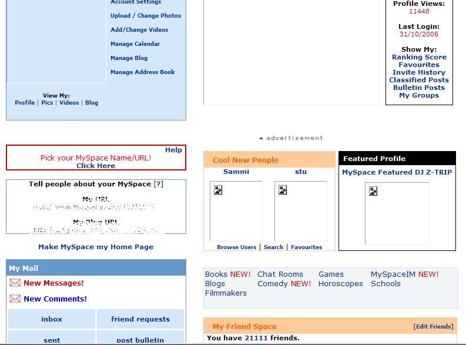Click the broken image icon under Sammi
The width and height of the screenshot is (466, 345).
[x=218, y=190]
